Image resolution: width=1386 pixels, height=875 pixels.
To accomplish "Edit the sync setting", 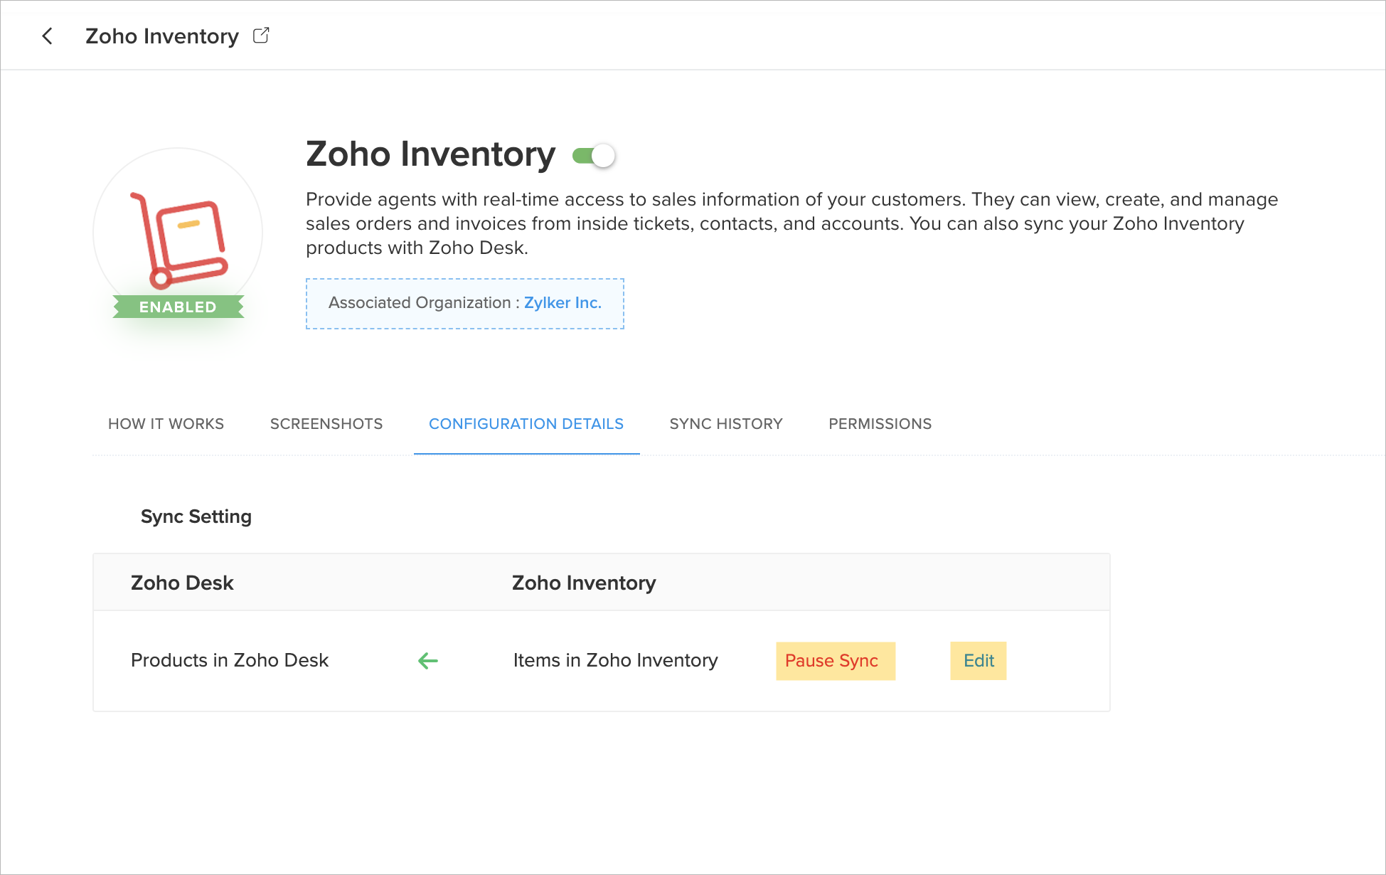I will click(979, 661).
